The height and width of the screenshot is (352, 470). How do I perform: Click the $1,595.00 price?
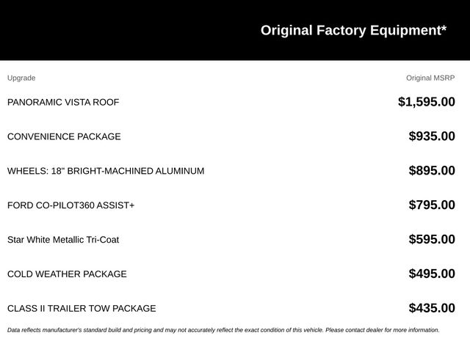427,102
